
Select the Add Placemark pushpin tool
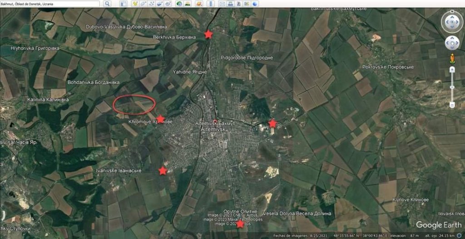(x=135, y=4)
